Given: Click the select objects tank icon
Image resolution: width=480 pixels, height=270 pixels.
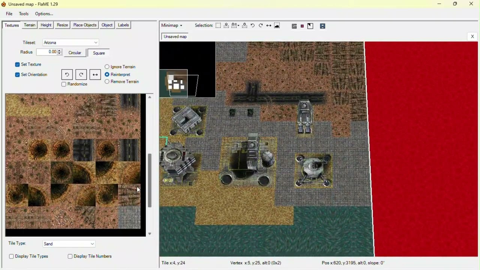Looking at the screenshot, I should [x=277, y=25].
